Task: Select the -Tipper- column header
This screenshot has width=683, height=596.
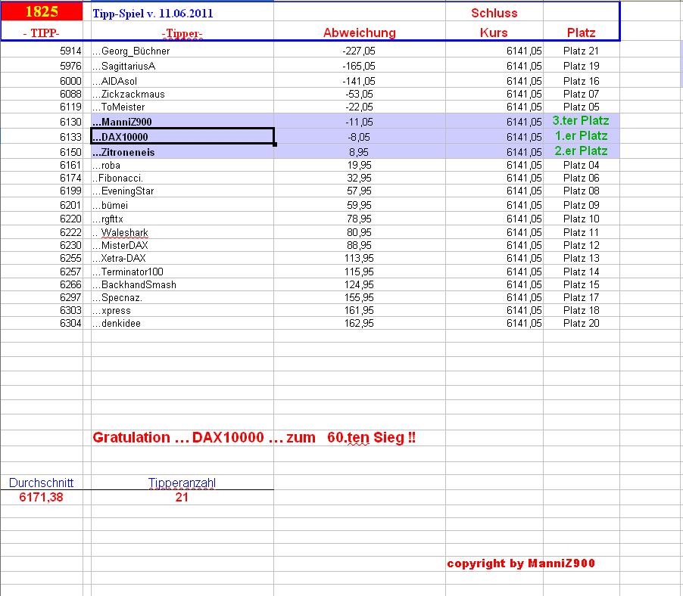Action: click(x=182, y=33)
